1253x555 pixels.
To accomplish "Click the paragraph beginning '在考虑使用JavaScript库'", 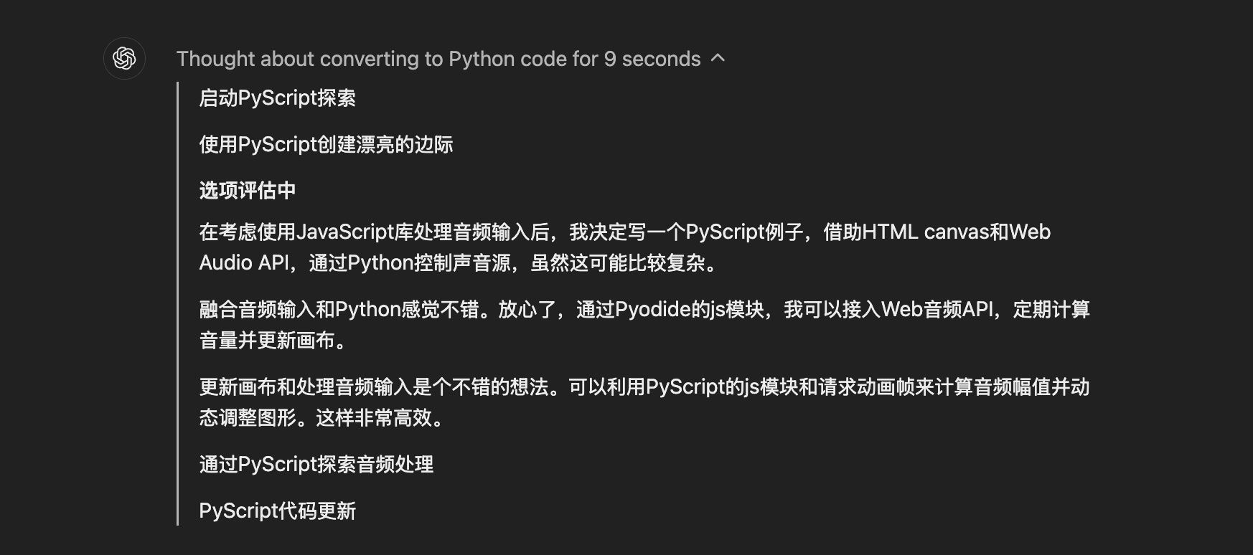I will coord(625,247).
